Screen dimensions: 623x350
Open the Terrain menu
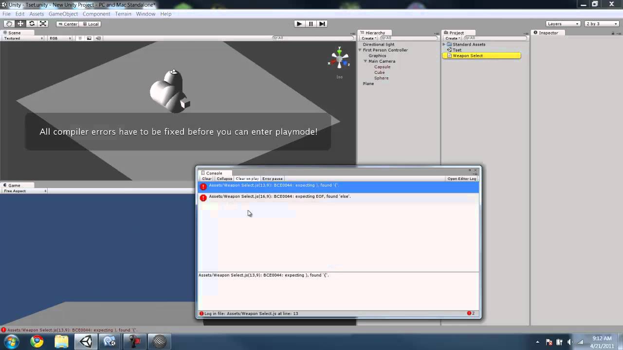coord(123,14)
